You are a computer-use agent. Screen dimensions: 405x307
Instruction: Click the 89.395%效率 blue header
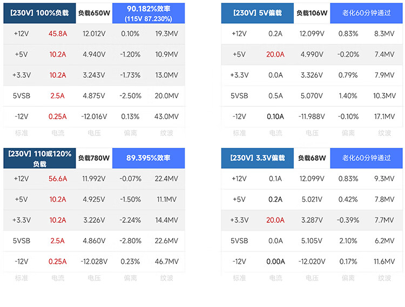(148, 158)
